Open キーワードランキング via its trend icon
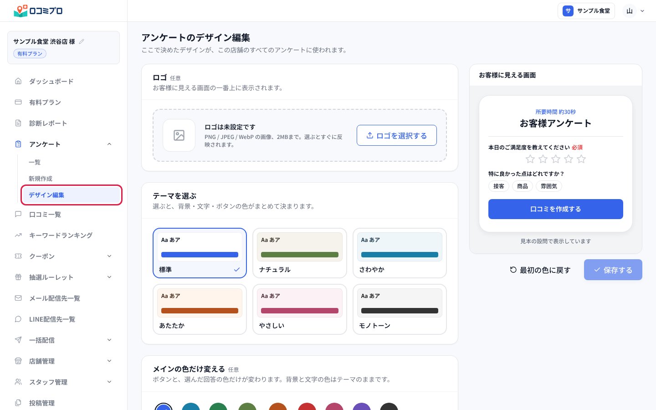The height and width of the screenshot is (410, 656). [x=18, y=235]
